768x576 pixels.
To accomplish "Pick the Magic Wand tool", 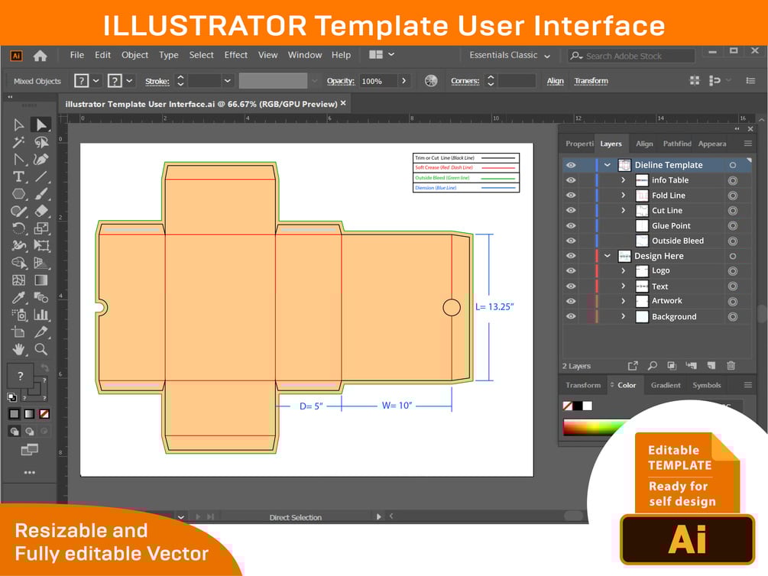I will (18, 142).
